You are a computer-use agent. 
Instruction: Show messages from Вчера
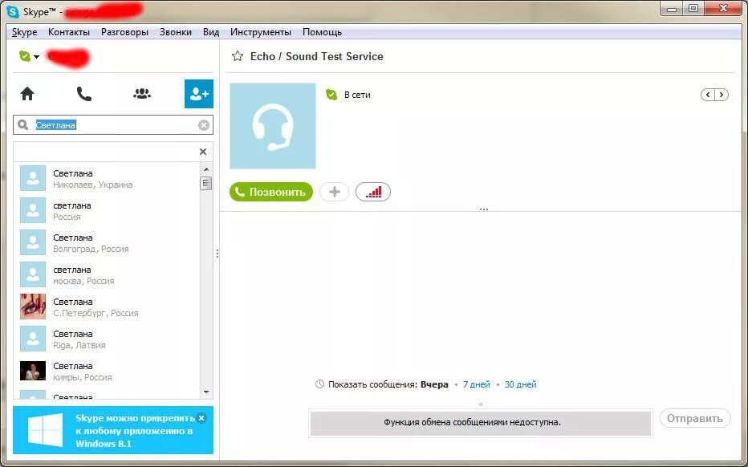click(x=434, y=384)
